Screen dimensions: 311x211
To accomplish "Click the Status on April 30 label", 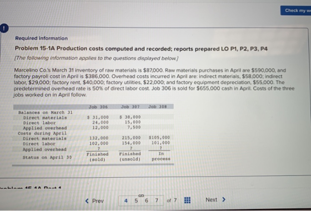I will coord(47,157).
